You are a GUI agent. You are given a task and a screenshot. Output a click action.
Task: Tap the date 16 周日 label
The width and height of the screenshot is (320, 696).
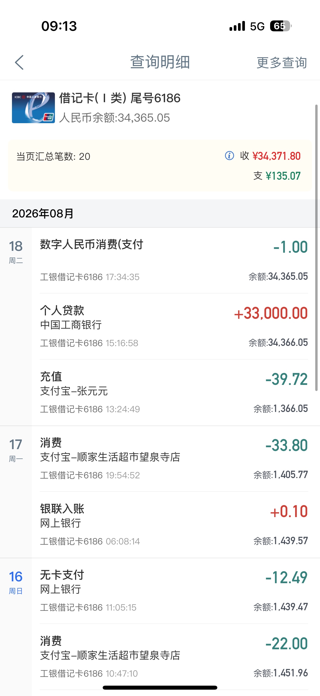click(x=16, y=582)
